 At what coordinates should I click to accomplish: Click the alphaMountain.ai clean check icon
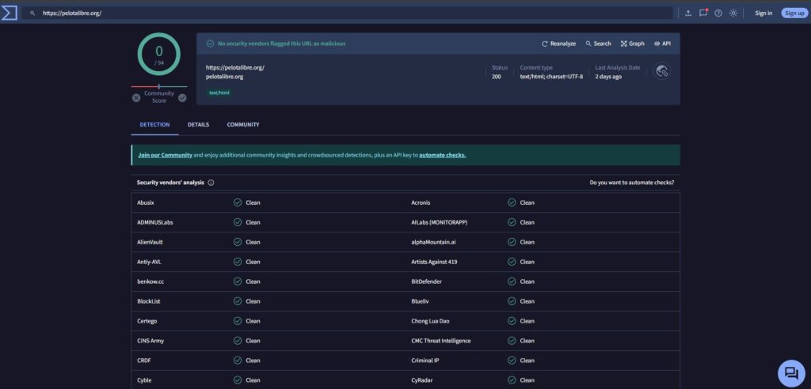click(x=512, y=242)
